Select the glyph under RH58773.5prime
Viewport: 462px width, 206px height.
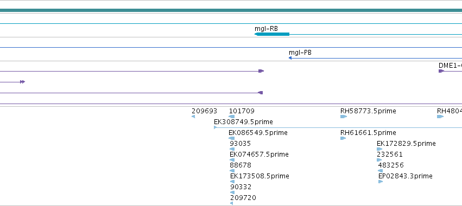[344, 117]
